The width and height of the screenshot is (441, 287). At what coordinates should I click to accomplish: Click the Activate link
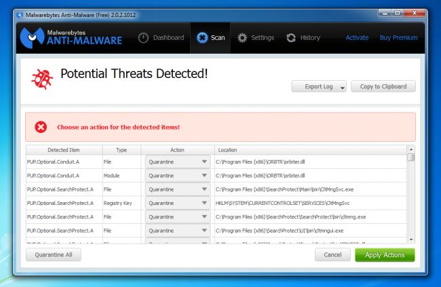[x=357, y=38]
